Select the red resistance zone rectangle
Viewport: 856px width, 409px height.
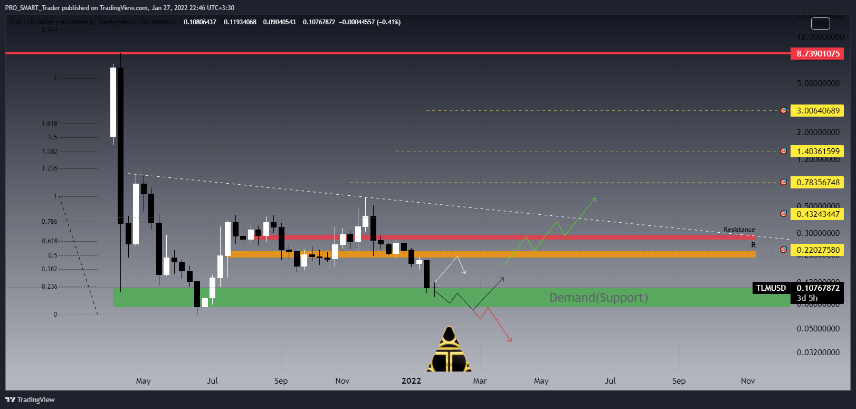click(505, 237)
